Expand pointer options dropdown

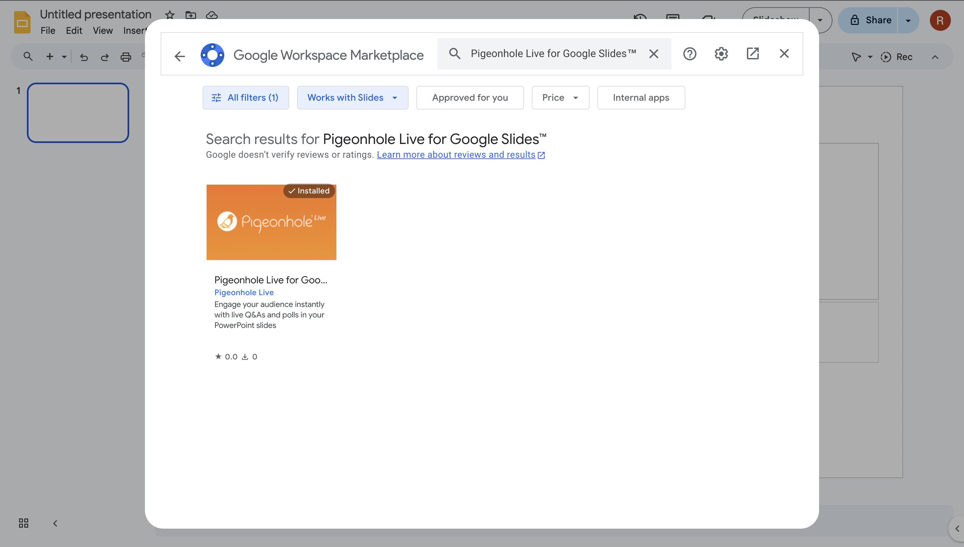870,57
